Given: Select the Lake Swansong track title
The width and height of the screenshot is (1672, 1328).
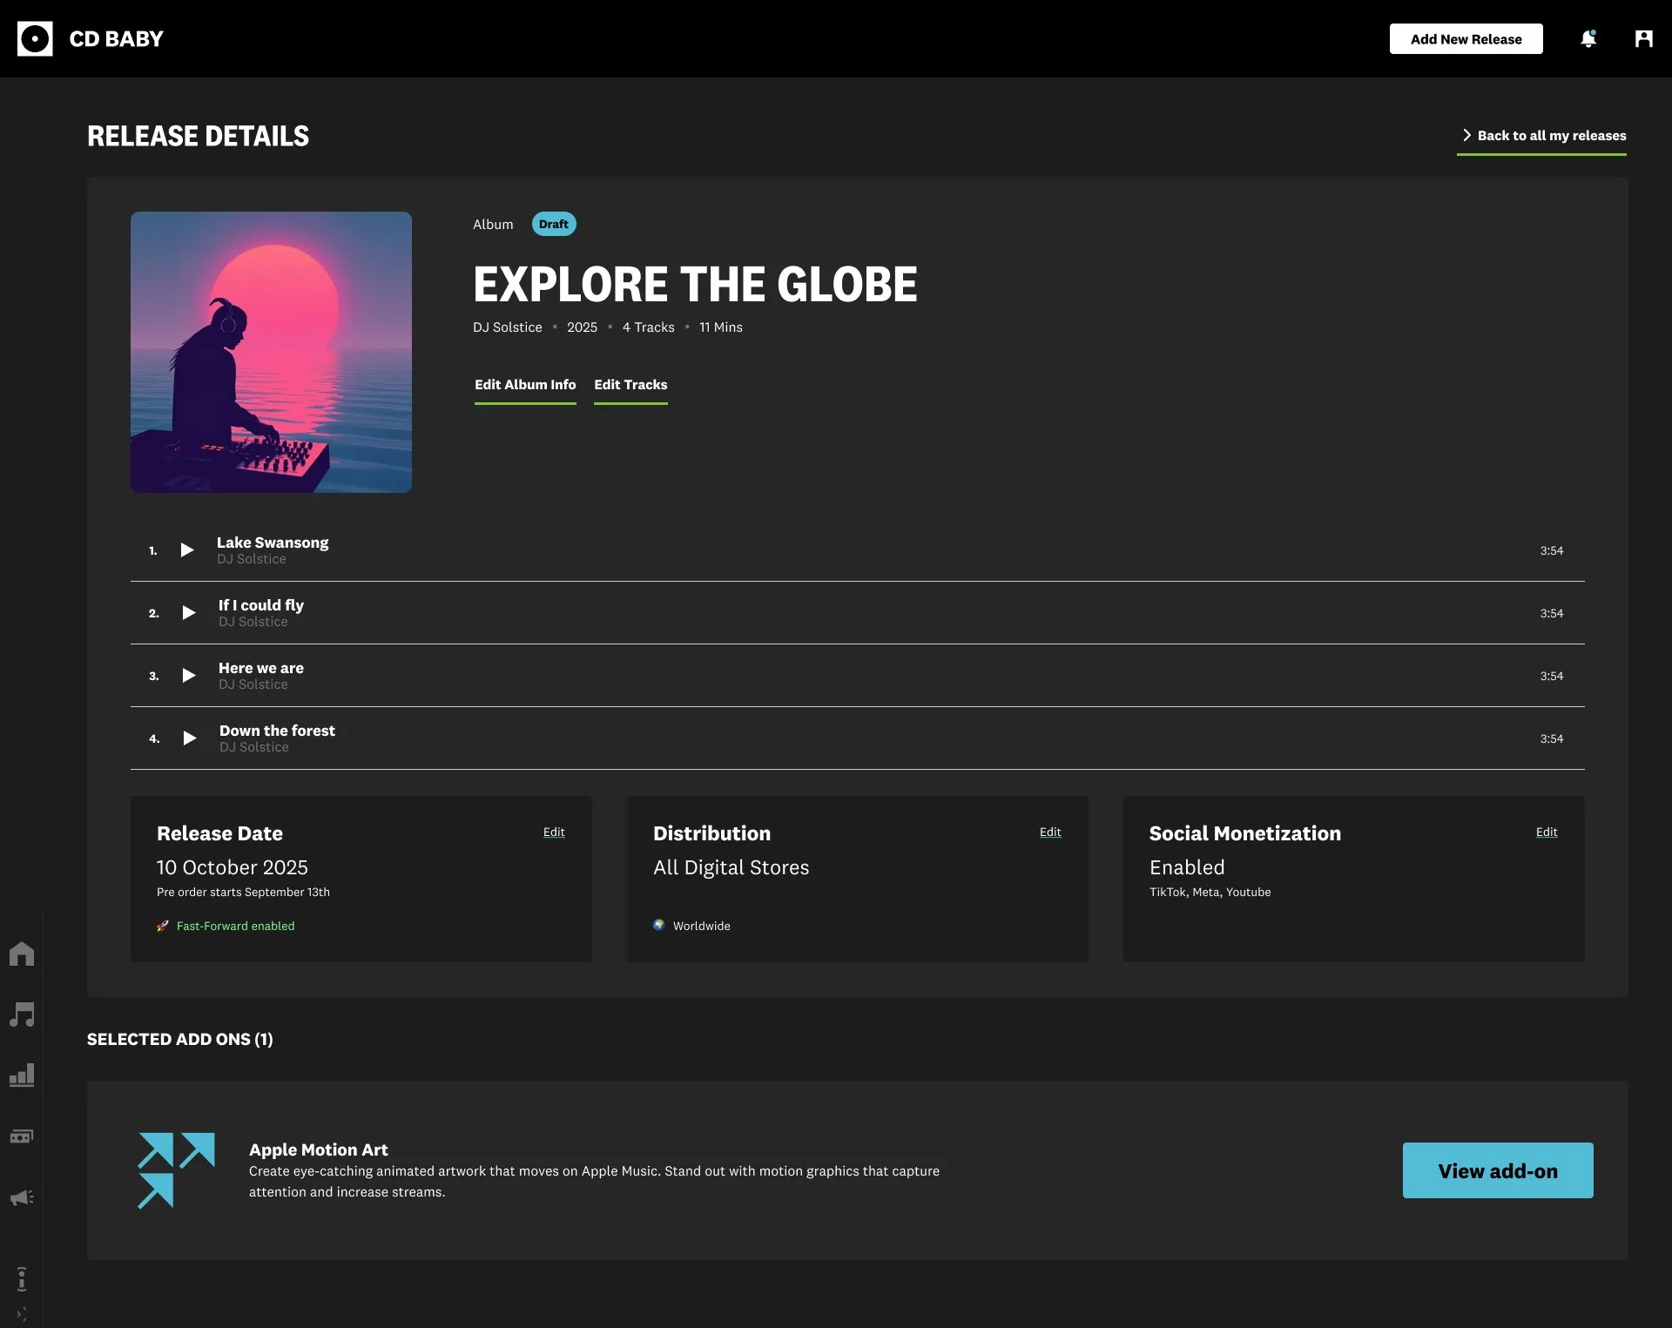Looking at the screenshot, I should point(273,543).
